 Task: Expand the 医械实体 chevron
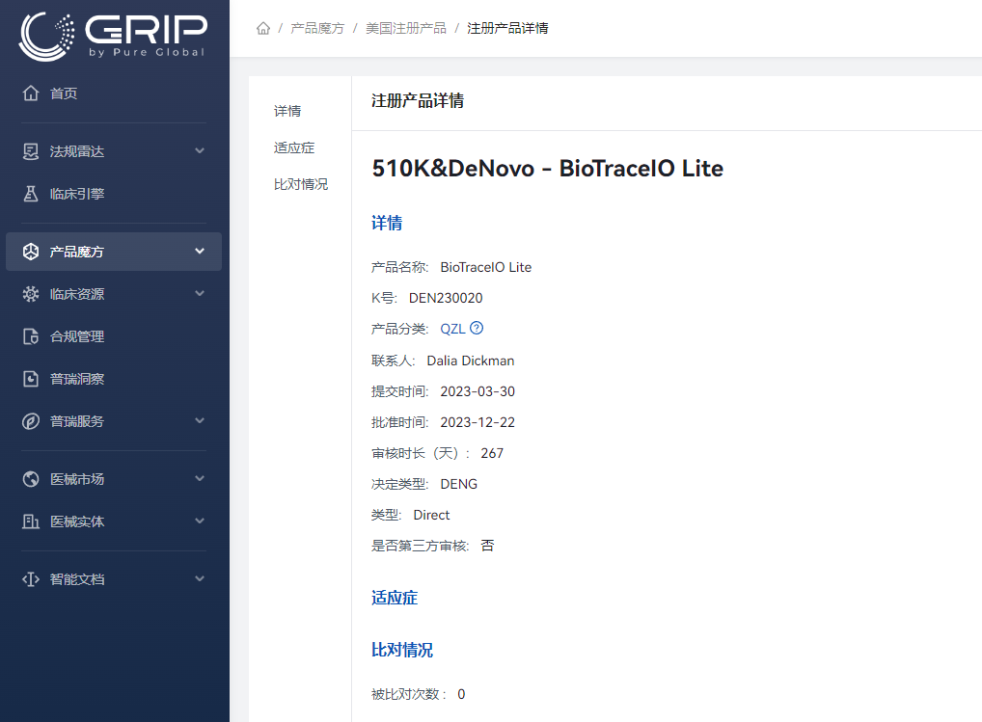[200, 521]
